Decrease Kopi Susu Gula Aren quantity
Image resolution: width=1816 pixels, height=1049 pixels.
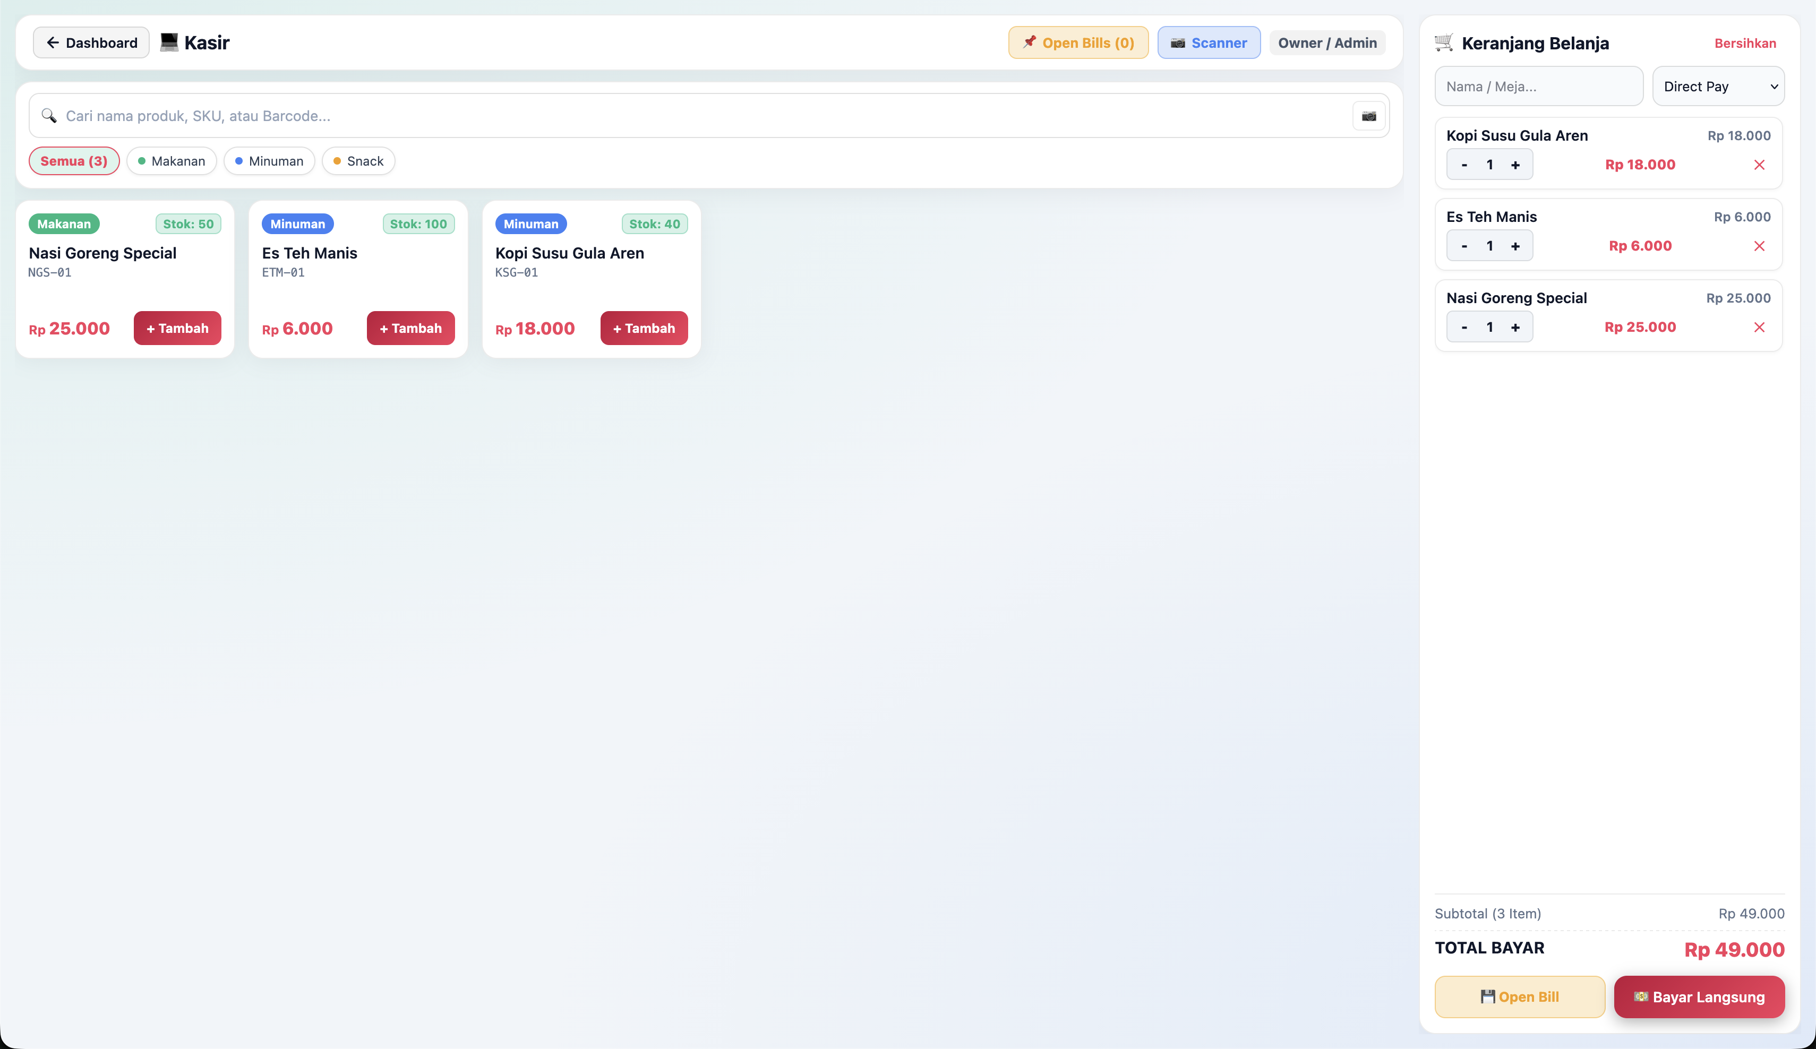(1464, 165)
